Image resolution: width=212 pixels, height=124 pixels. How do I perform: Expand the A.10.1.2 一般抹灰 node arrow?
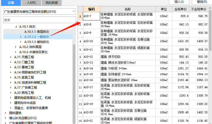point(21,37)
